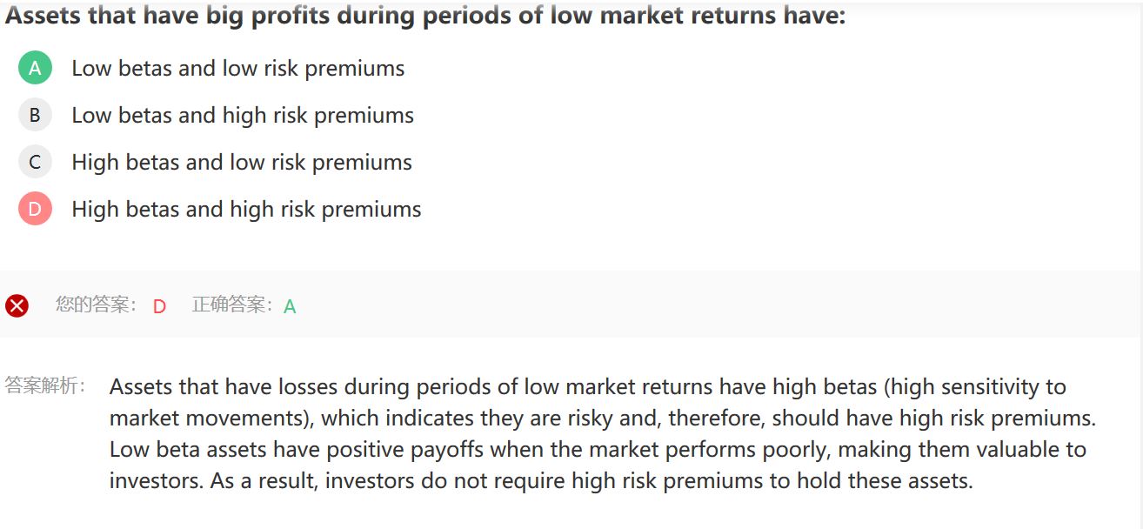Click the red letter D in answer row
Viewport: 1143px width, 529px height.
159,306
